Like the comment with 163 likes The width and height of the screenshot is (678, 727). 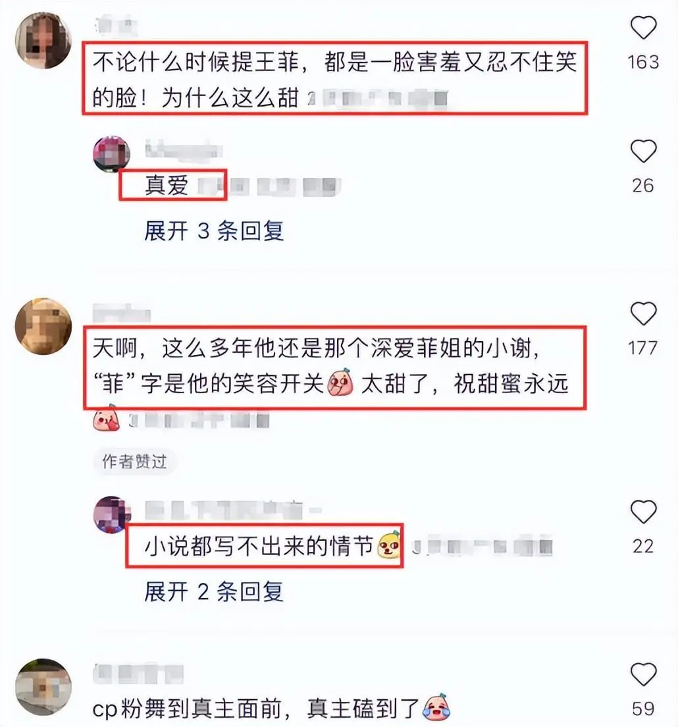tap(644, 28)
